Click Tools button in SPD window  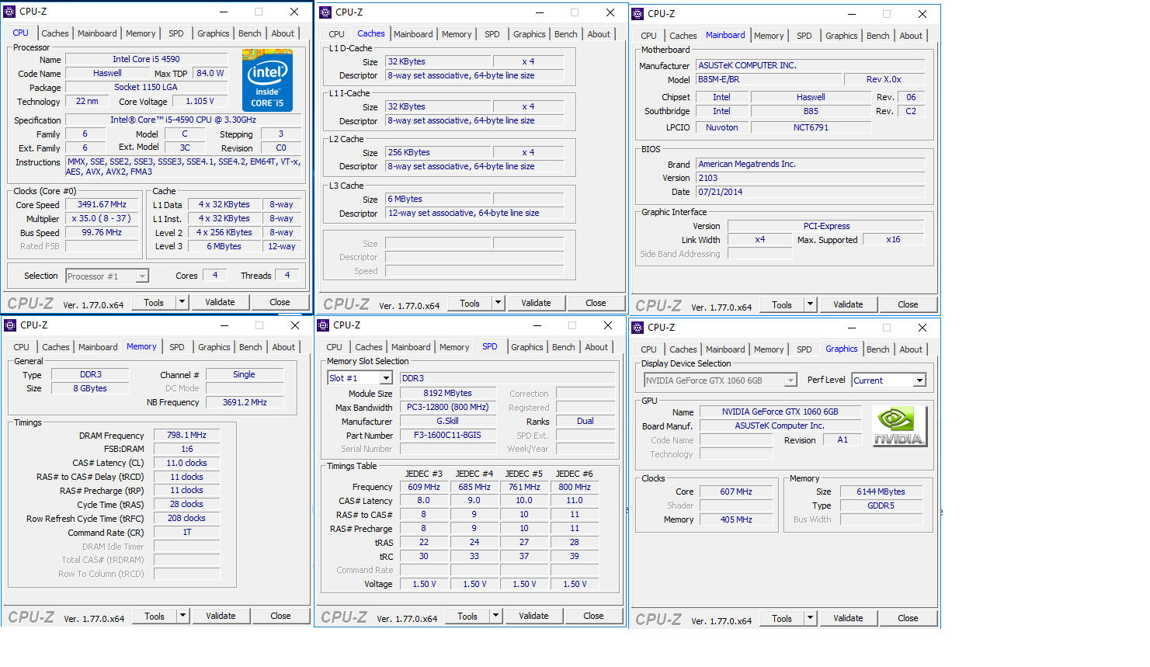(467, 617)
